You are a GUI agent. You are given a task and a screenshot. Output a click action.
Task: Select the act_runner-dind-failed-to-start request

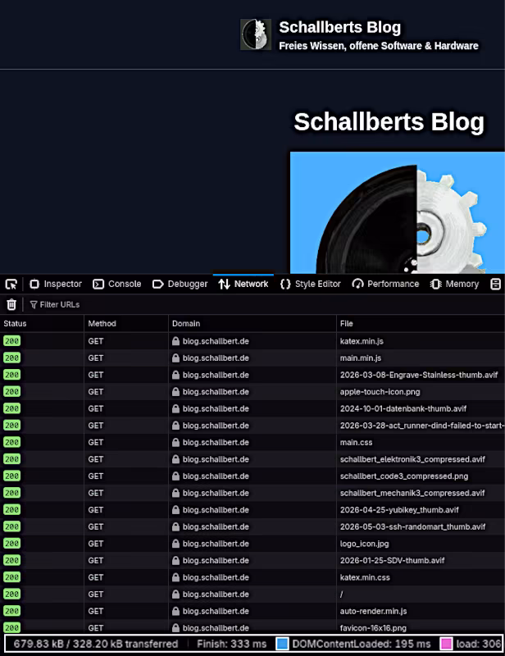[252, 426]
